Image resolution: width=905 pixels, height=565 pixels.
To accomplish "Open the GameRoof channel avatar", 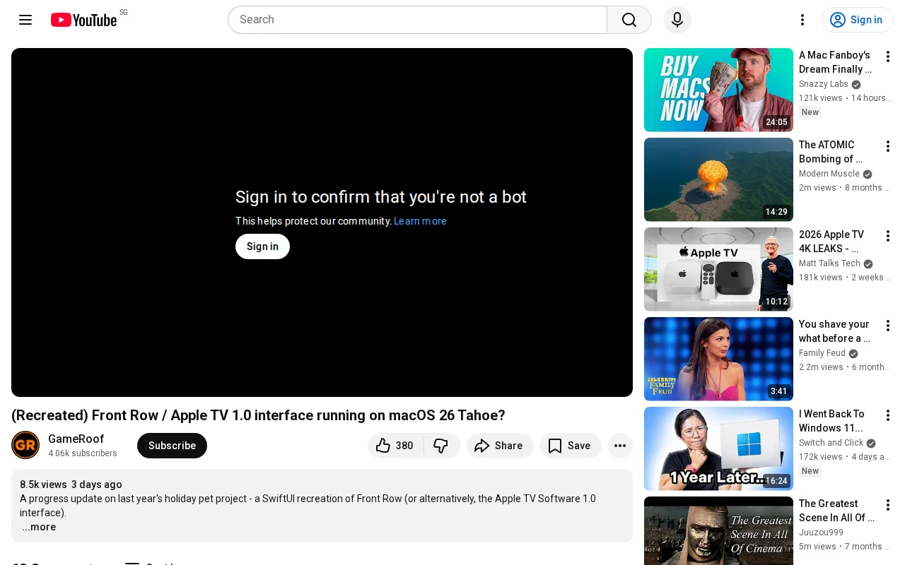I will 25,445.
